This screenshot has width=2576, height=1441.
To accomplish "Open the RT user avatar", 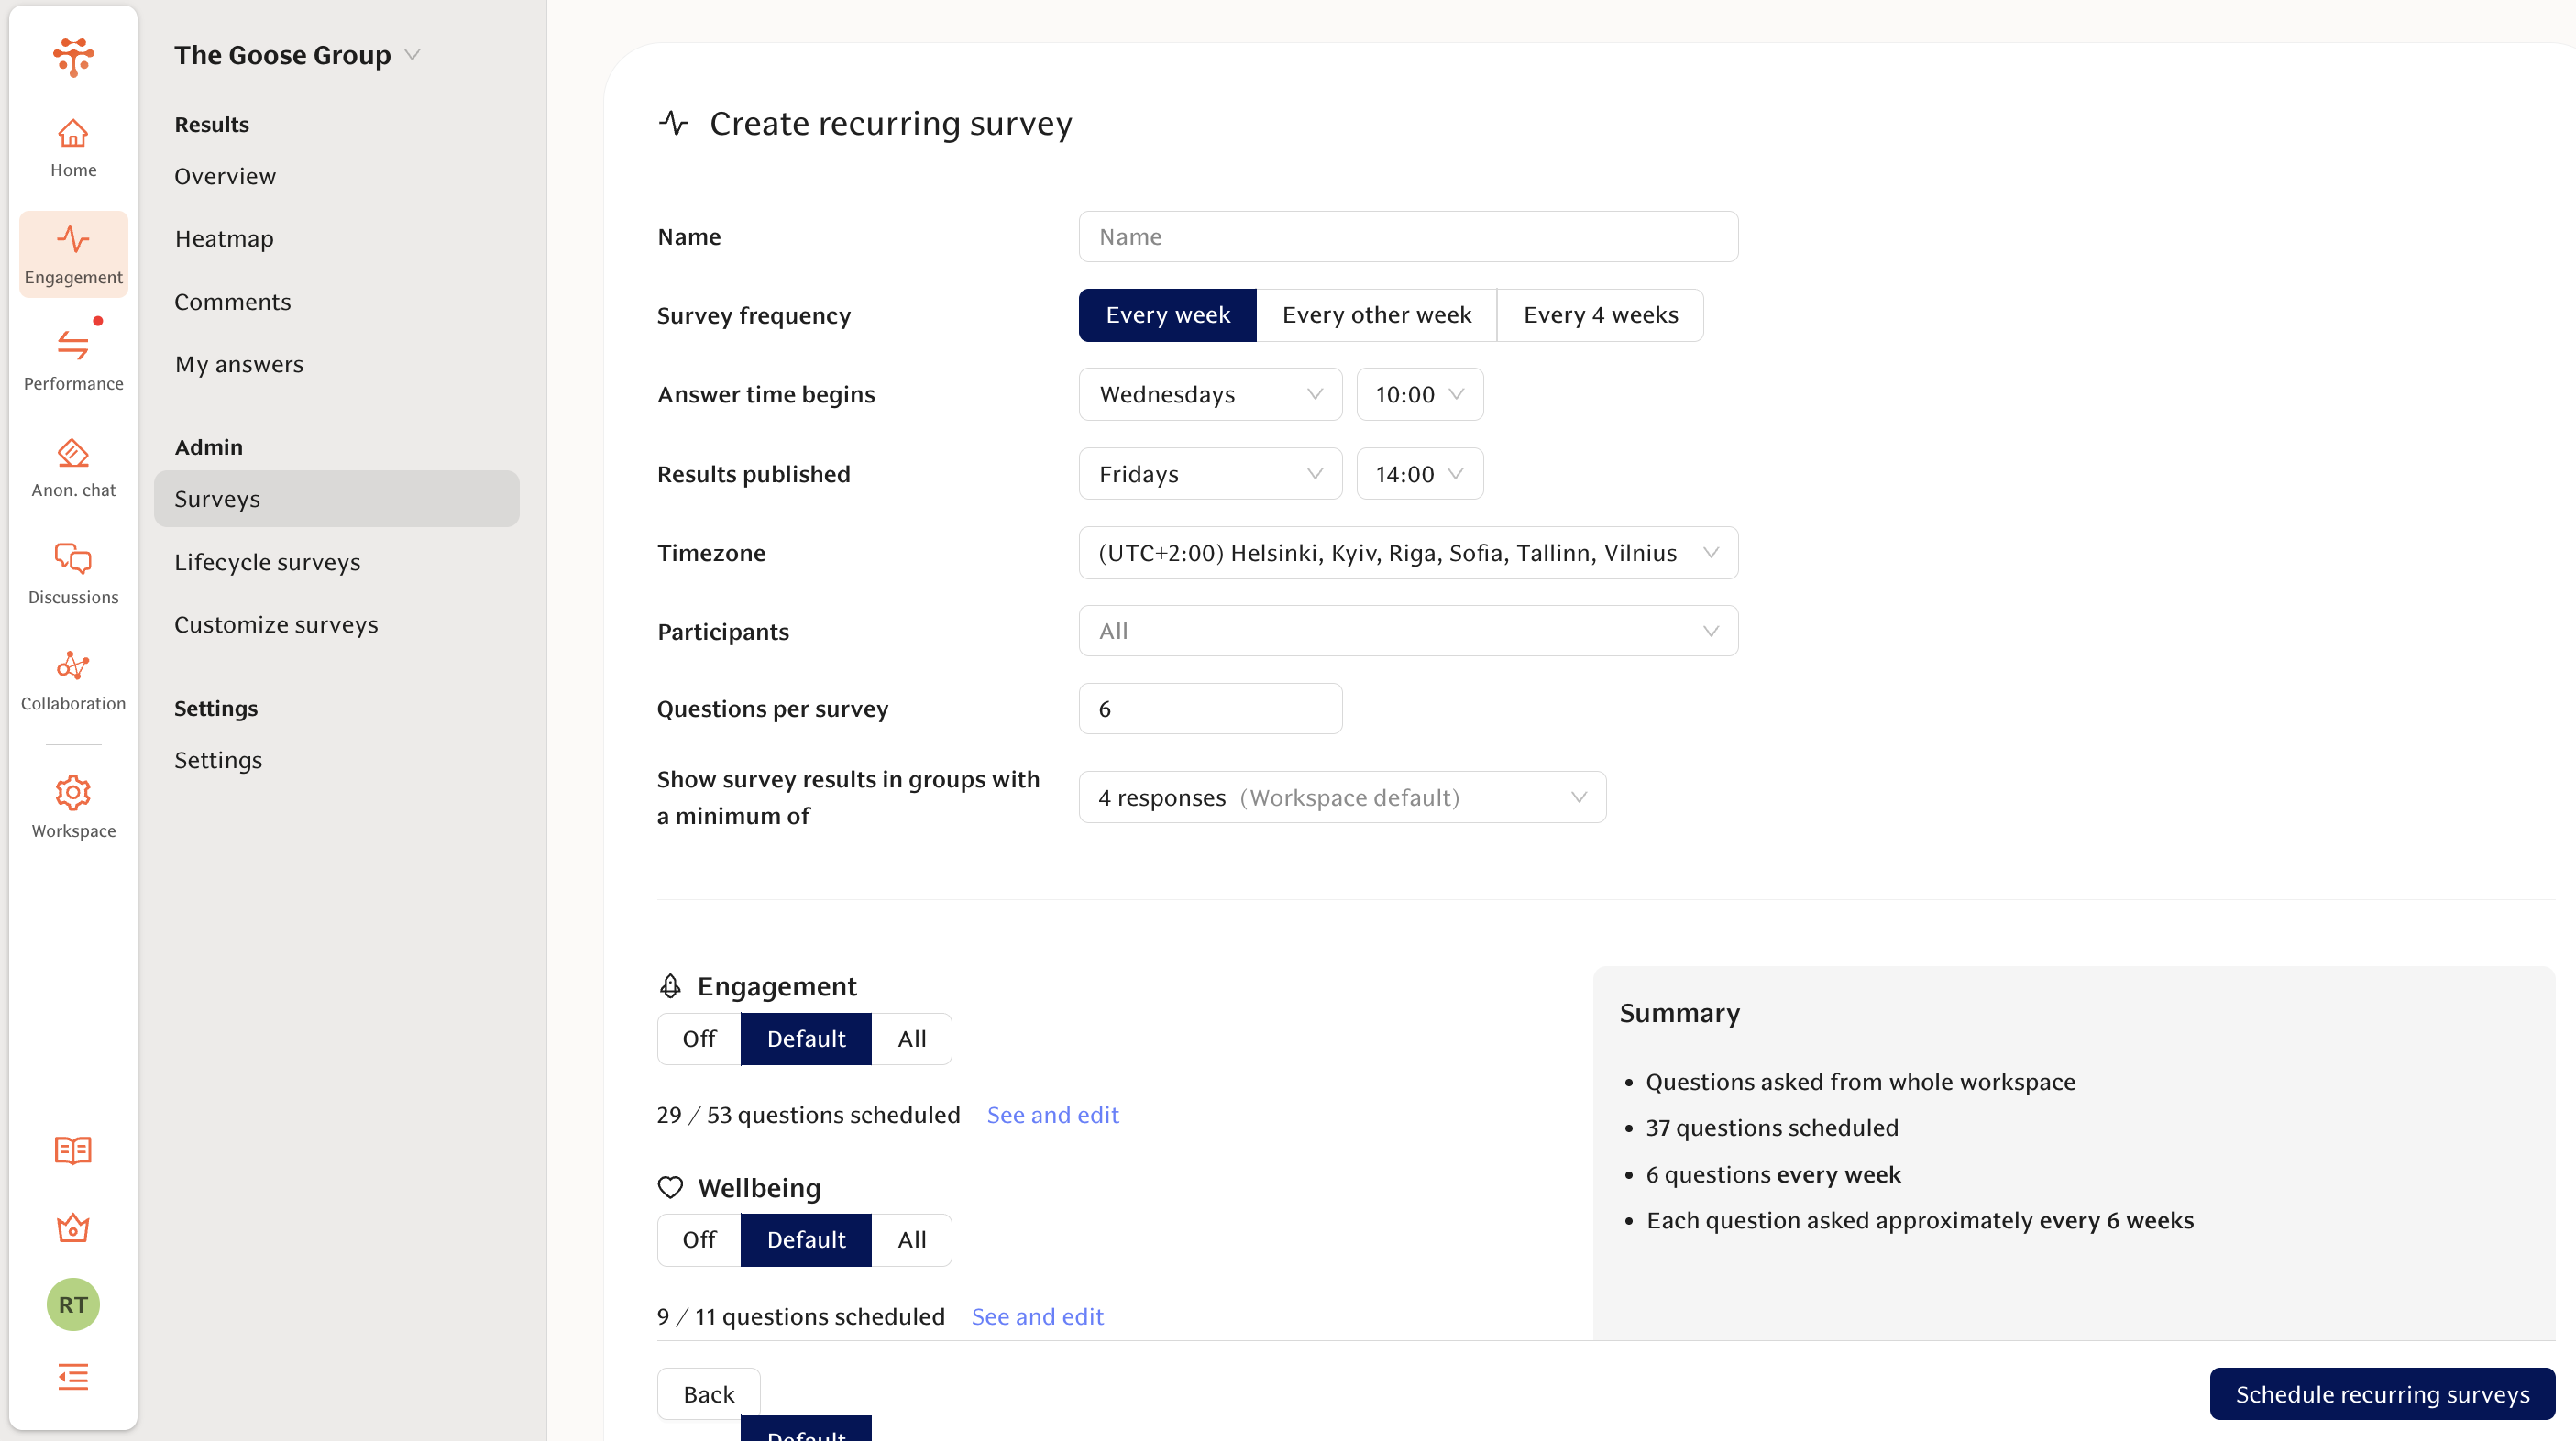I will pos(73,1304).
